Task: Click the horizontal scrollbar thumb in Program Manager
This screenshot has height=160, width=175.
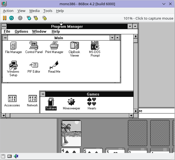Action: pos(8,115)
